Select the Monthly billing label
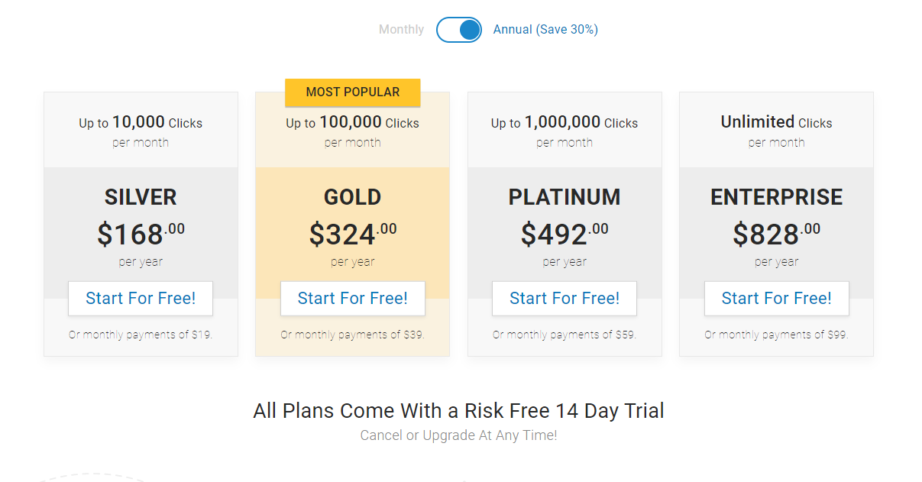This screenshot has height=482, width=922. 401,30
